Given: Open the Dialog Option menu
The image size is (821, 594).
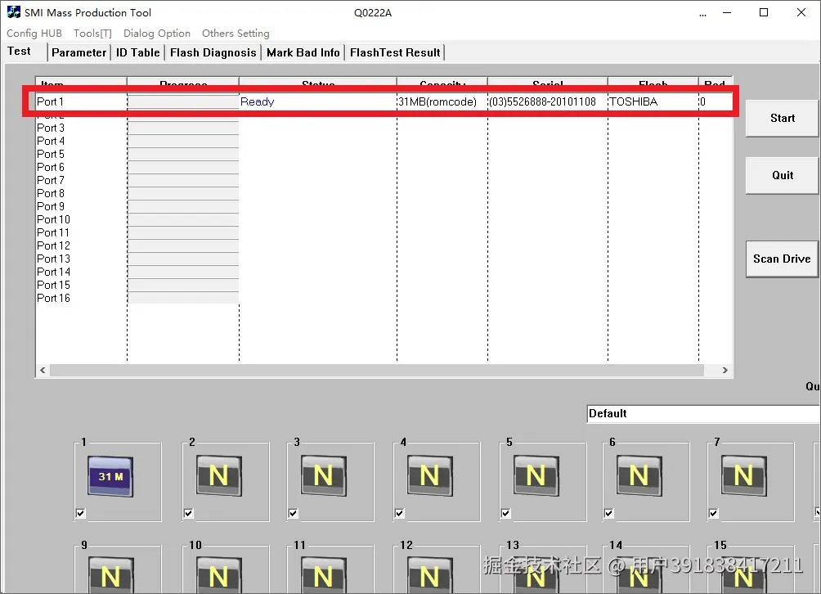Looking at the screenshot, I should [156, 33].
